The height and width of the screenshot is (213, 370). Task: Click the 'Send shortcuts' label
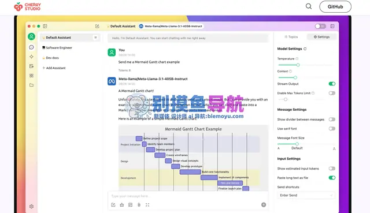click(x=288, y=187)
